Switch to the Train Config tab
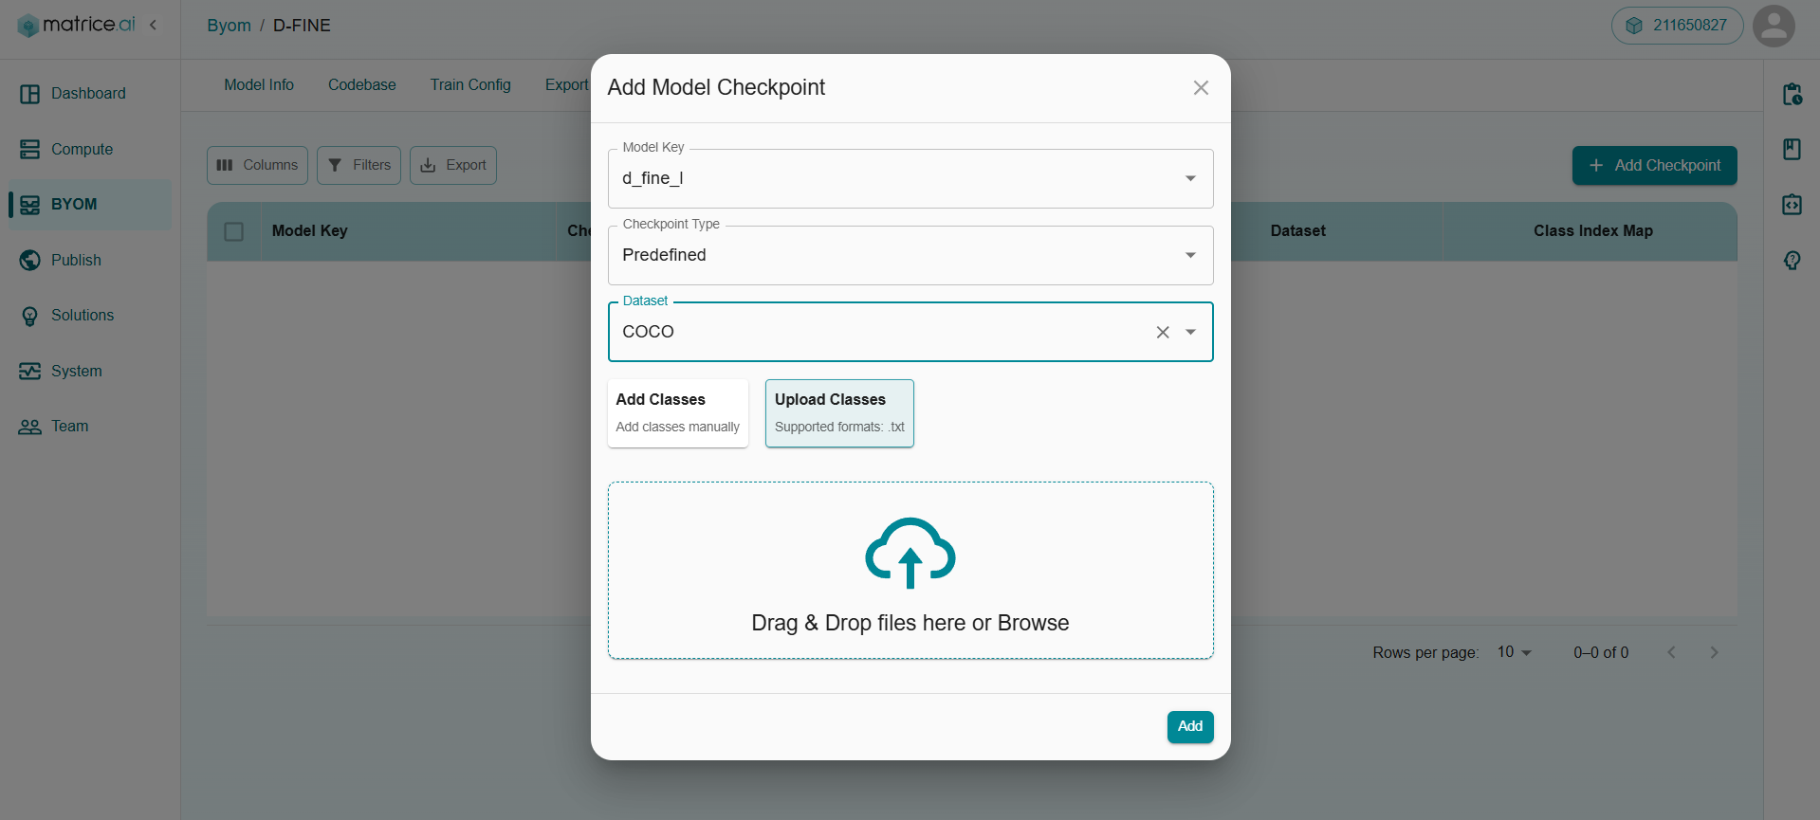Viewport: 1820px width, 820px height. point(470,85)
